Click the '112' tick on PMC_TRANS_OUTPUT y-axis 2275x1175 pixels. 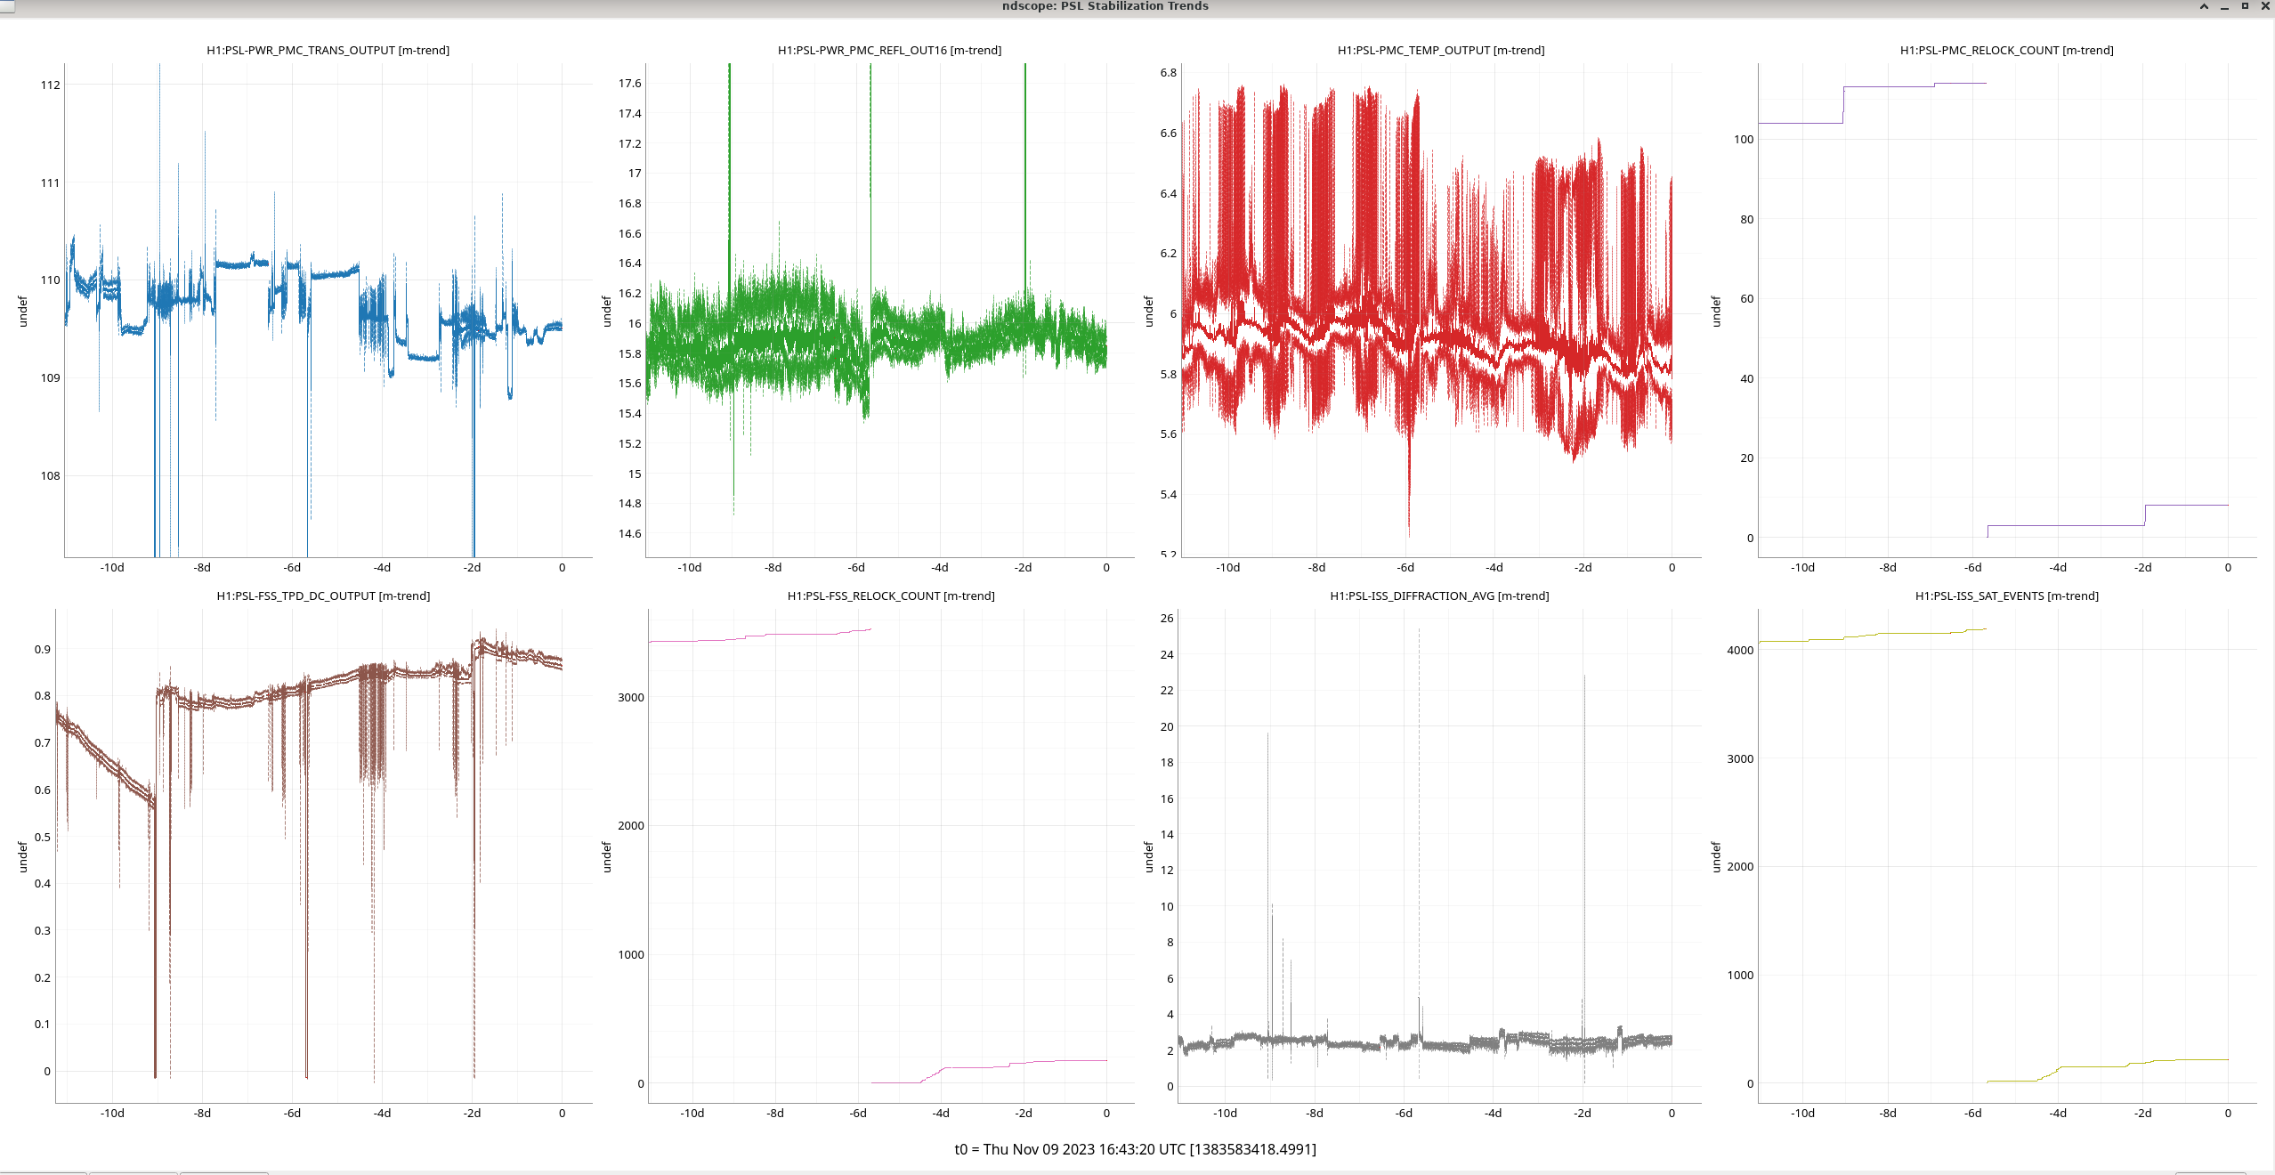click(x=50, y=85)
